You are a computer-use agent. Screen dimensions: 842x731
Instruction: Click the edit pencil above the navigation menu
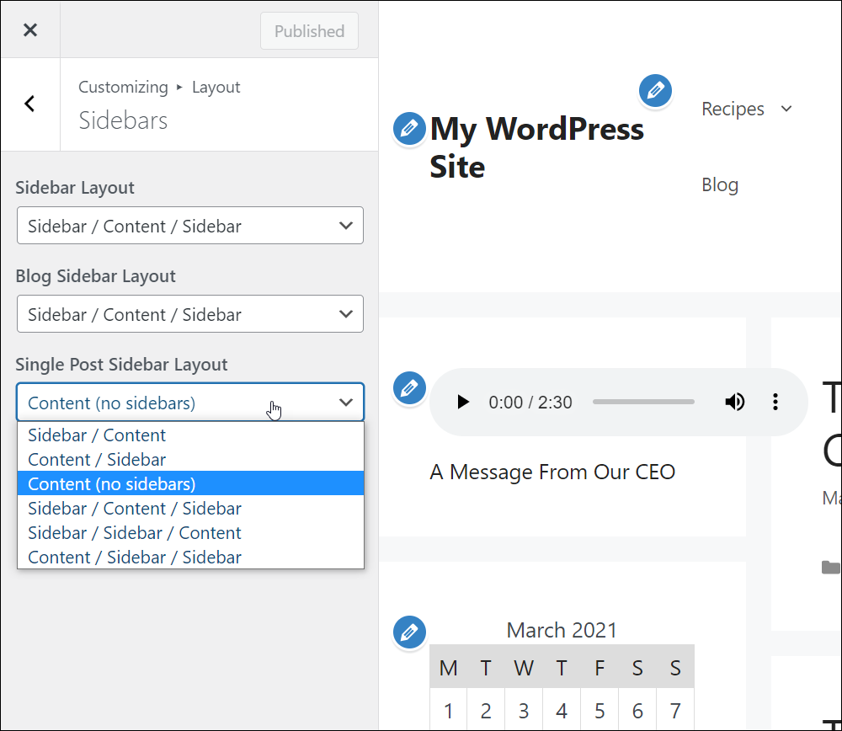(x=655, y=90)
